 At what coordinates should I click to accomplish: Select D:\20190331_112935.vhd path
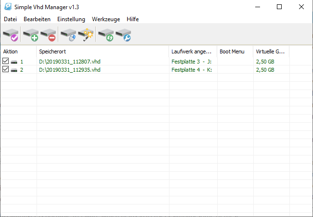pyautogui.click(x=70, y=70)
